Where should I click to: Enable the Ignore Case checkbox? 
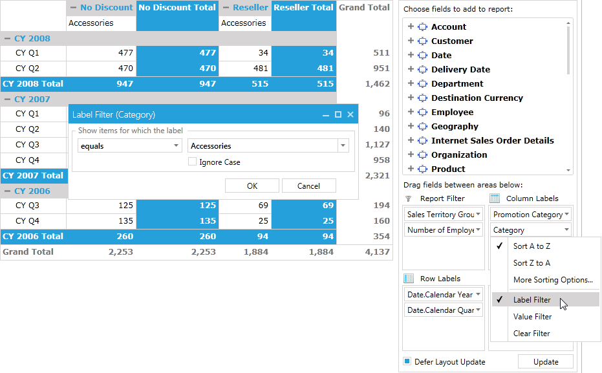pos(192,162)
